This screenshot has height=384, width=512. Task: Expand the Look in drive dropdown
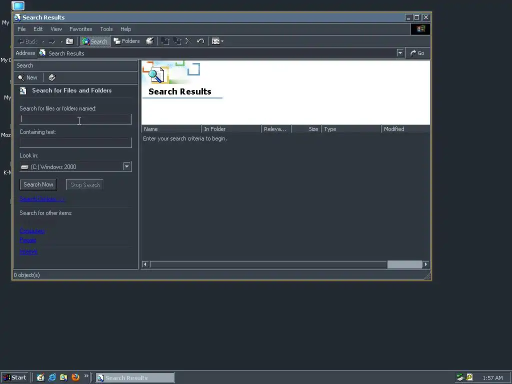coord(126,166)
